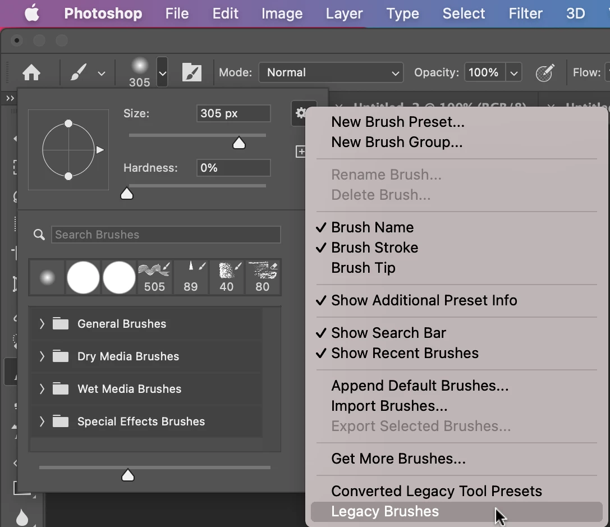The image size is (610, 527).
Task: Open the Layer menu
Action: 345,13
